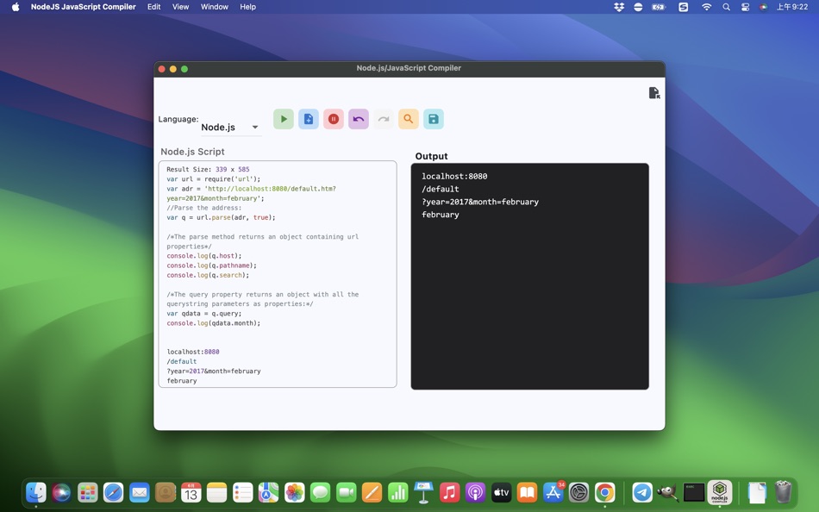The height and width of the screenshot is (512, 819).
Task: Click '?year=2017&month=february' in the Output panel
Action: click(x=480, y=202)
